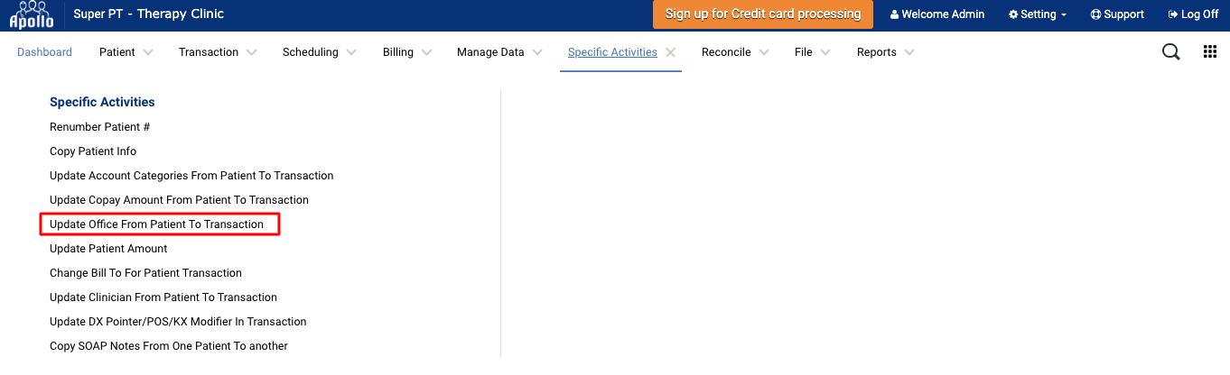Viewport: 1230px width, 375px height.
Task: Expand the Scheduling menu
Action: (320, 52)
